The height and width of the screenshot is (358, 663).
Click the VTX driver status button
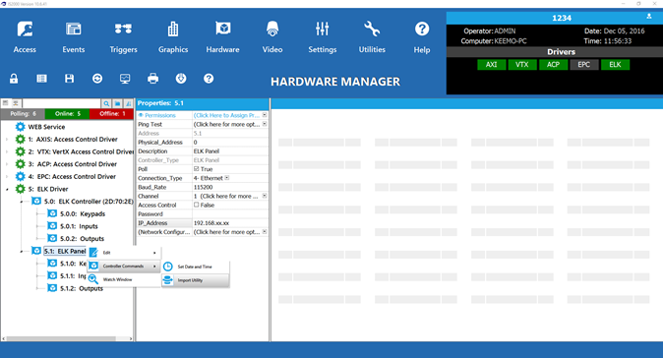tap(522, 64)
